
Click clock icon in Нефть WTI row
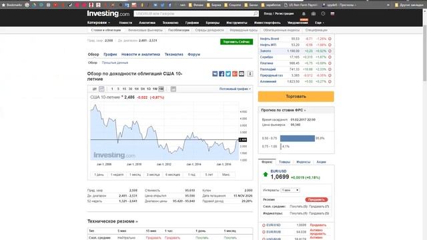point(330,45)
